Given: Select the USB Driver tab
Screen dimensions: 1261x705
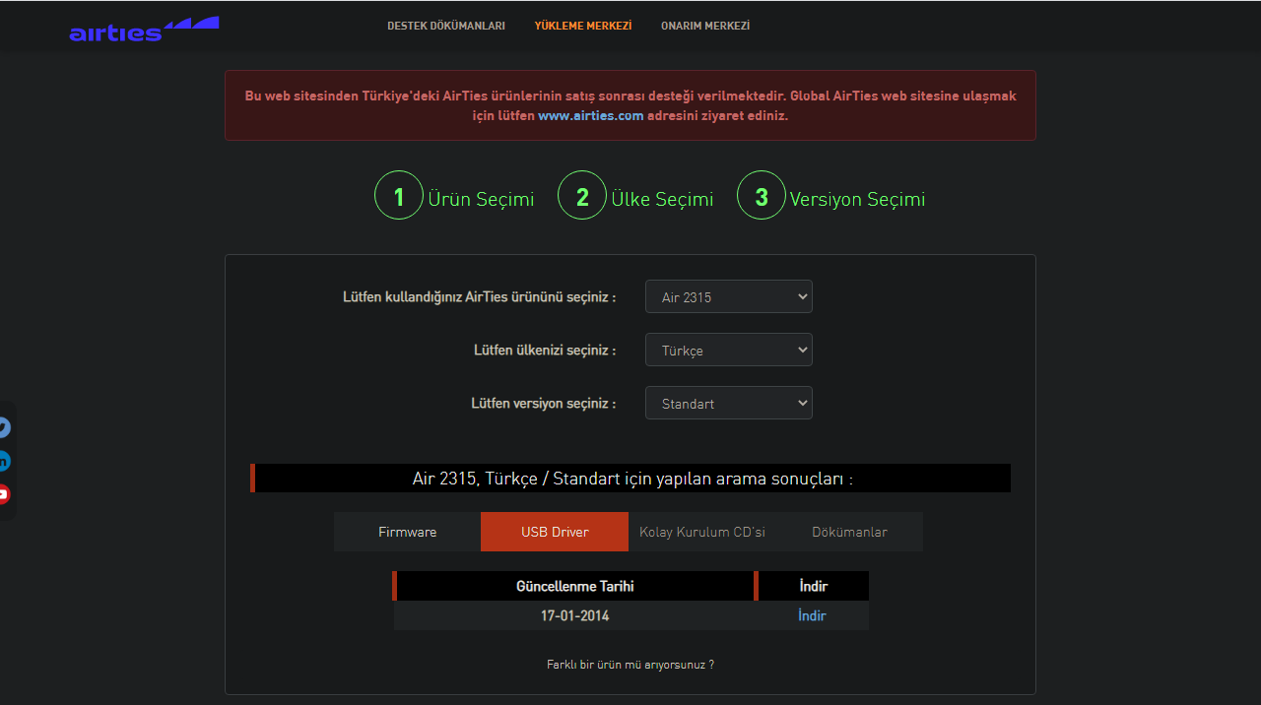Looking at the screenshot, I should 555,532.
